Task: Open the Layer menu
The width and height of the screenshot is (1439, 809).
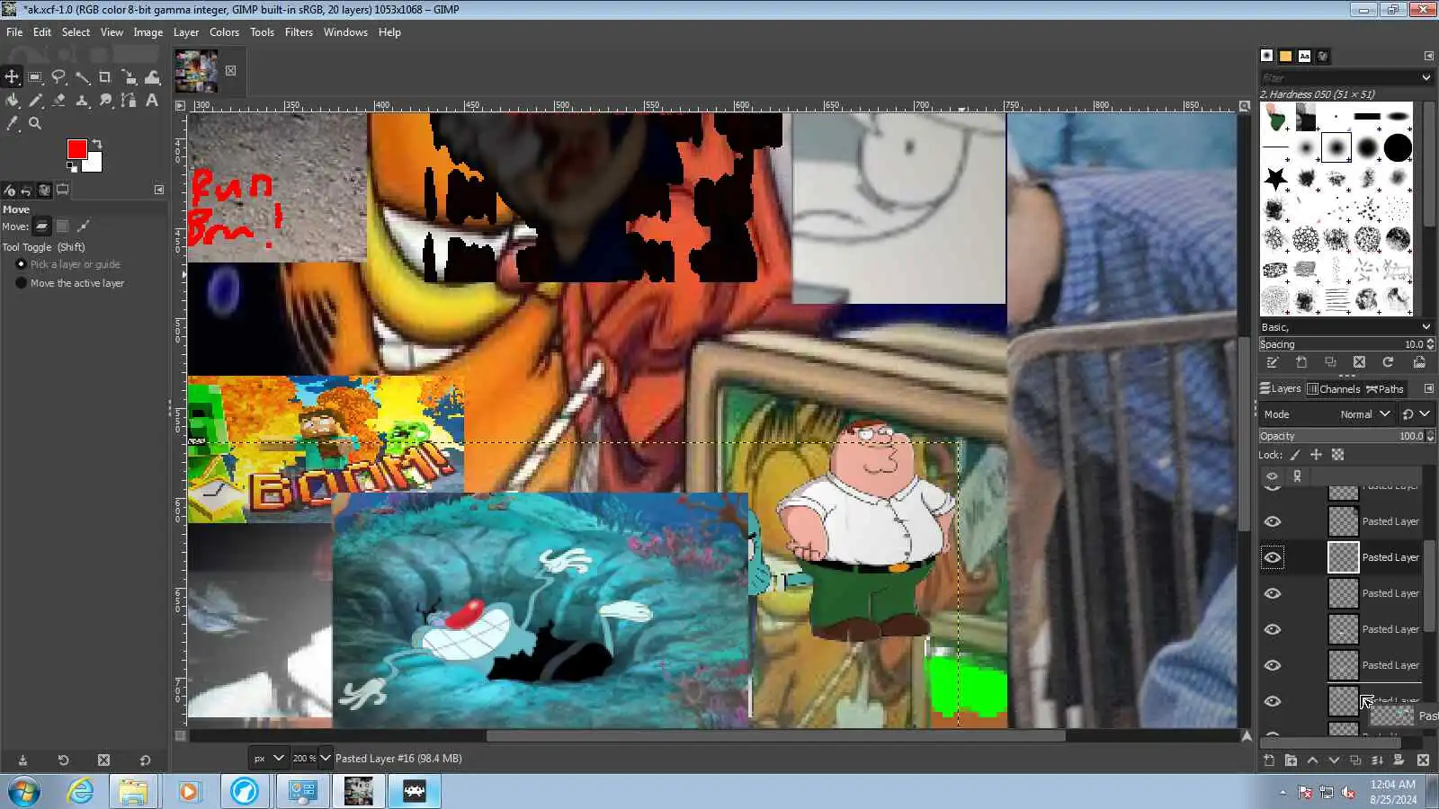Action: coord(186,32)
